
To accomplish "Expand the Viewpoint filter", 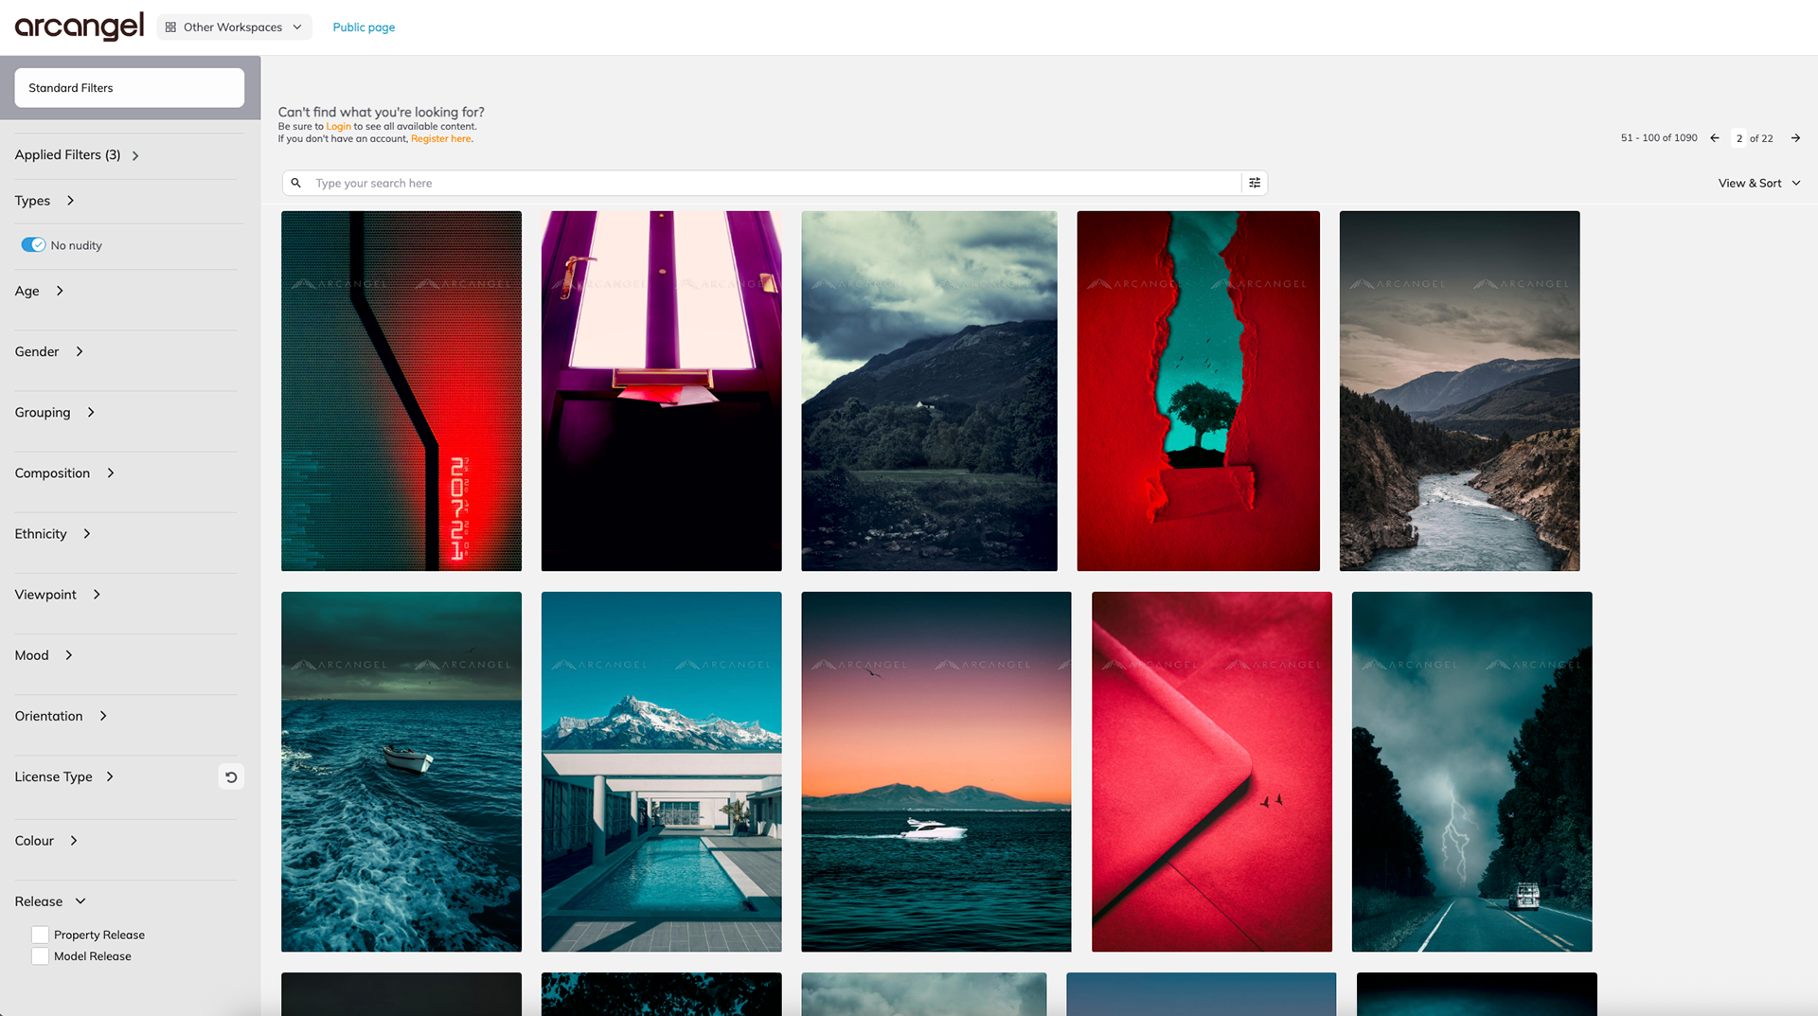I will (58, 595).
